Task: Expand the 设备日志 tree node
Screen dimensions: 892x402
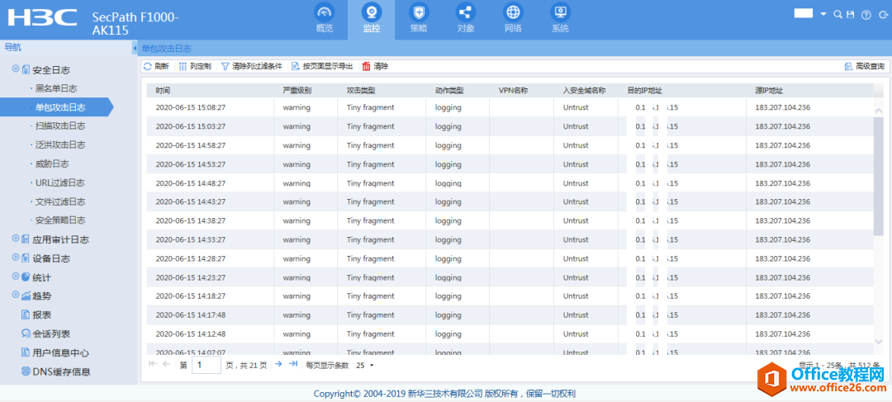Action: pos(16,258)
